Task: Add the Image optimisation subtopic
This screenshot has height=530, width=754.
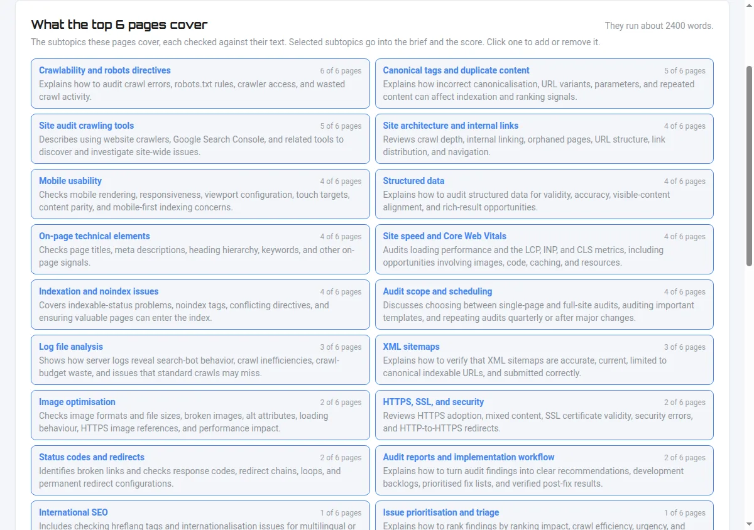Action: [x=200, y=415]
